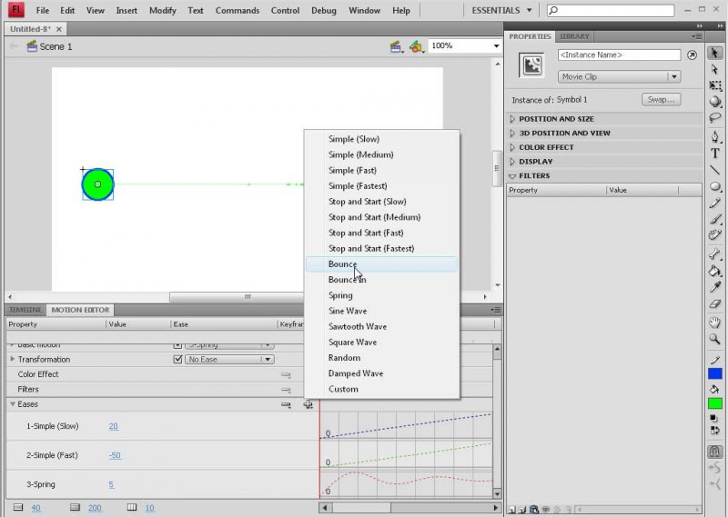
Task: Select the Eraser tool
Action: click(x=715, y=304)
